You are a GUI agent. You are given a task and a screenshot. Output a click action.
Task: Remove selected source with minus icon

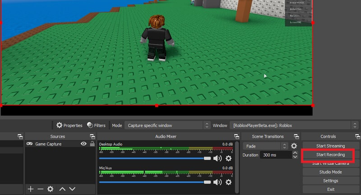pos(40,189)
